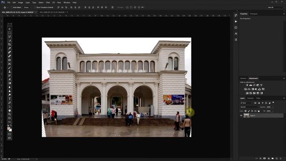Add a Curves adjustment
This screenshot has width=286, height=161.
coord(254,85)
